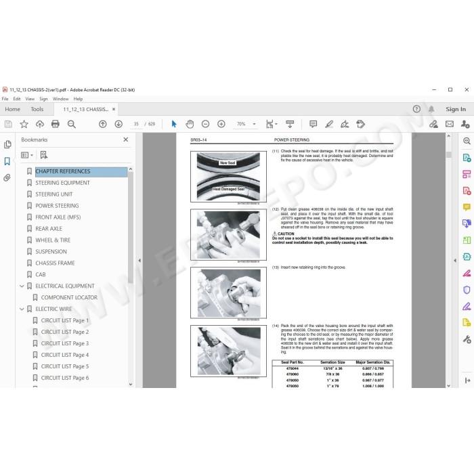Open the Edit menu
This screenshot has height=474, width=474.
click(x=17, y=99)
